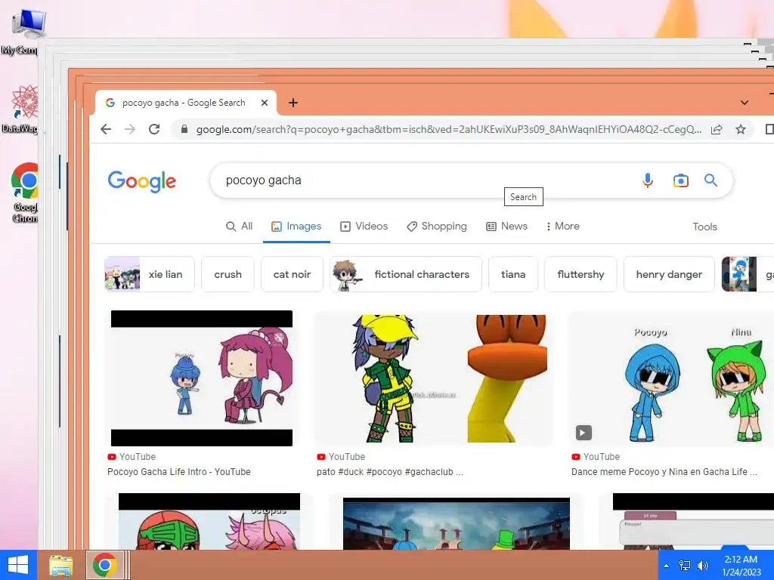The height and width of the screenshot is (580, 774).
Task: Select the fictional characters chip
Action: click(406, 274)
